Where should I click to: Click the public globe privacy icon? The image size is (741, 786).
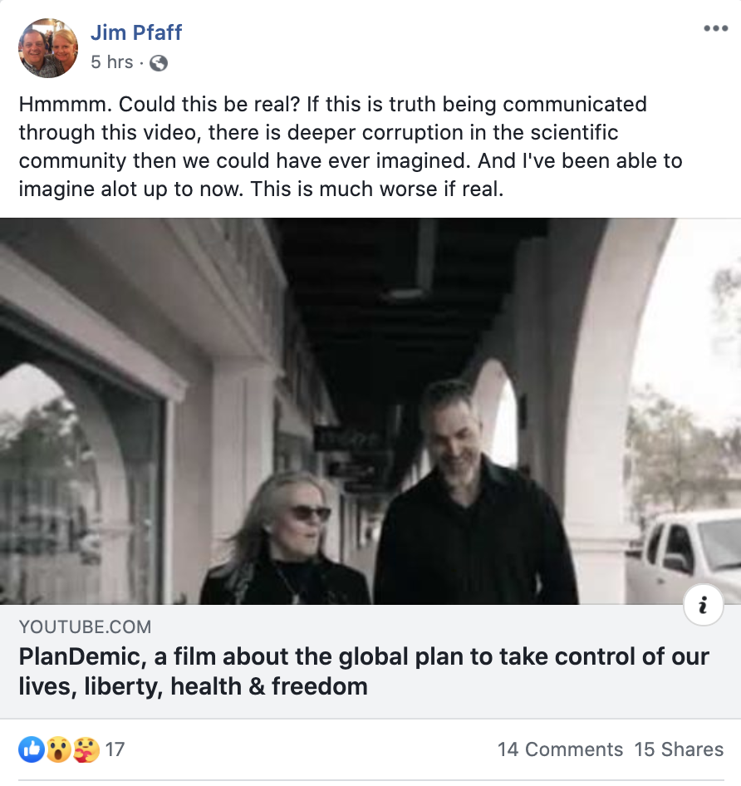159,63
